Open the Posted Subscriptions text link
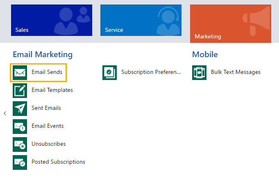This screenshot has width=279, height=178. (x=58, y=162)
